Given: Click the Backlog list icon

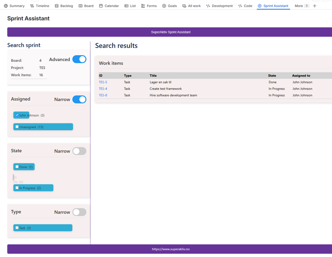Looking at the screenshot, I should pyautogui.click(x=57, y=6).
